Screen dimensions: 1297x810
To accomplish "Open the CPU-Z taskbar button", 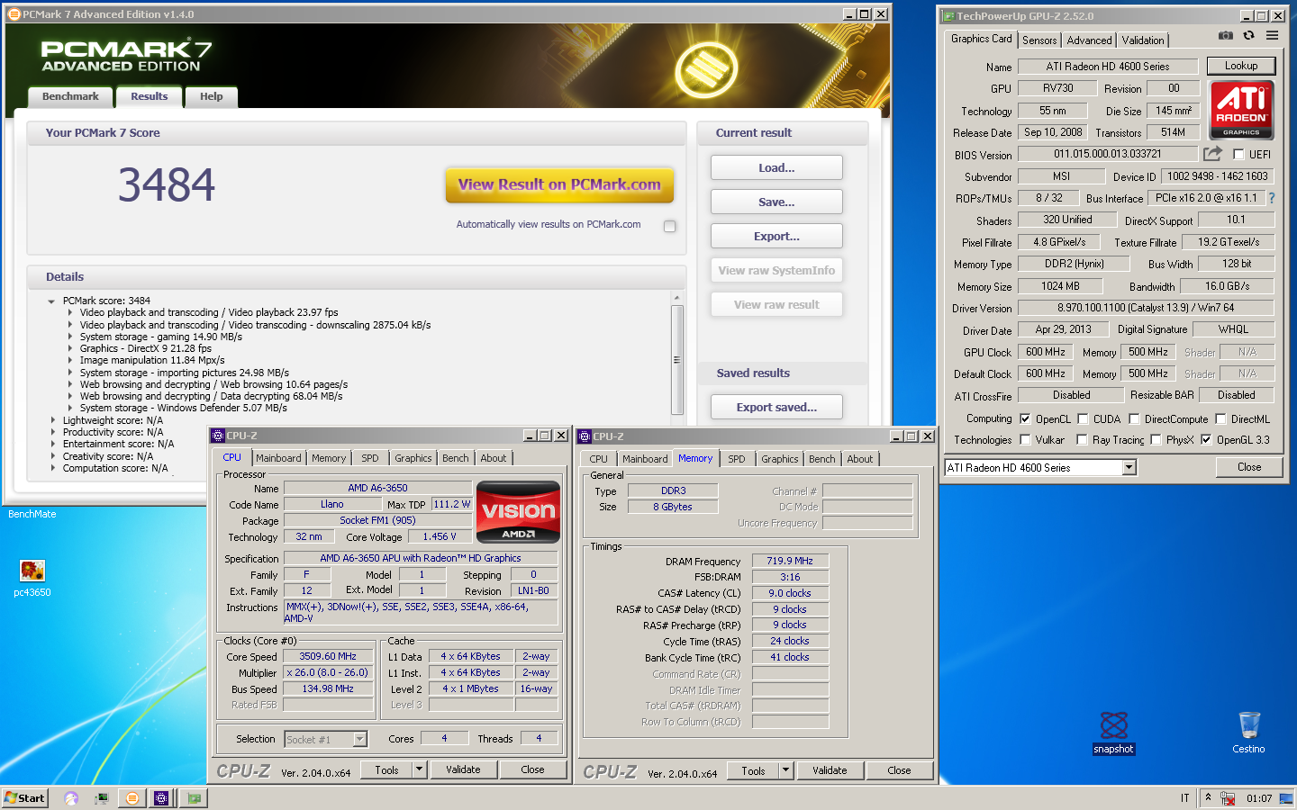I will click(x=161, y=797).
